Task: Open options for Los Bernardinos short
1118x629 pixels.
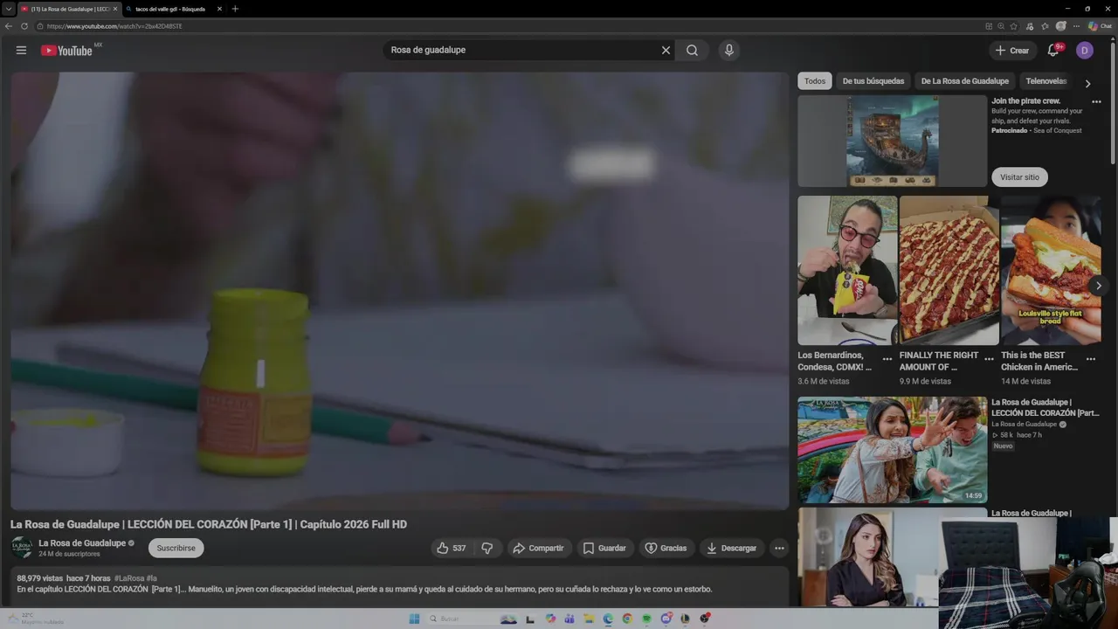Action: pos(887,358)
